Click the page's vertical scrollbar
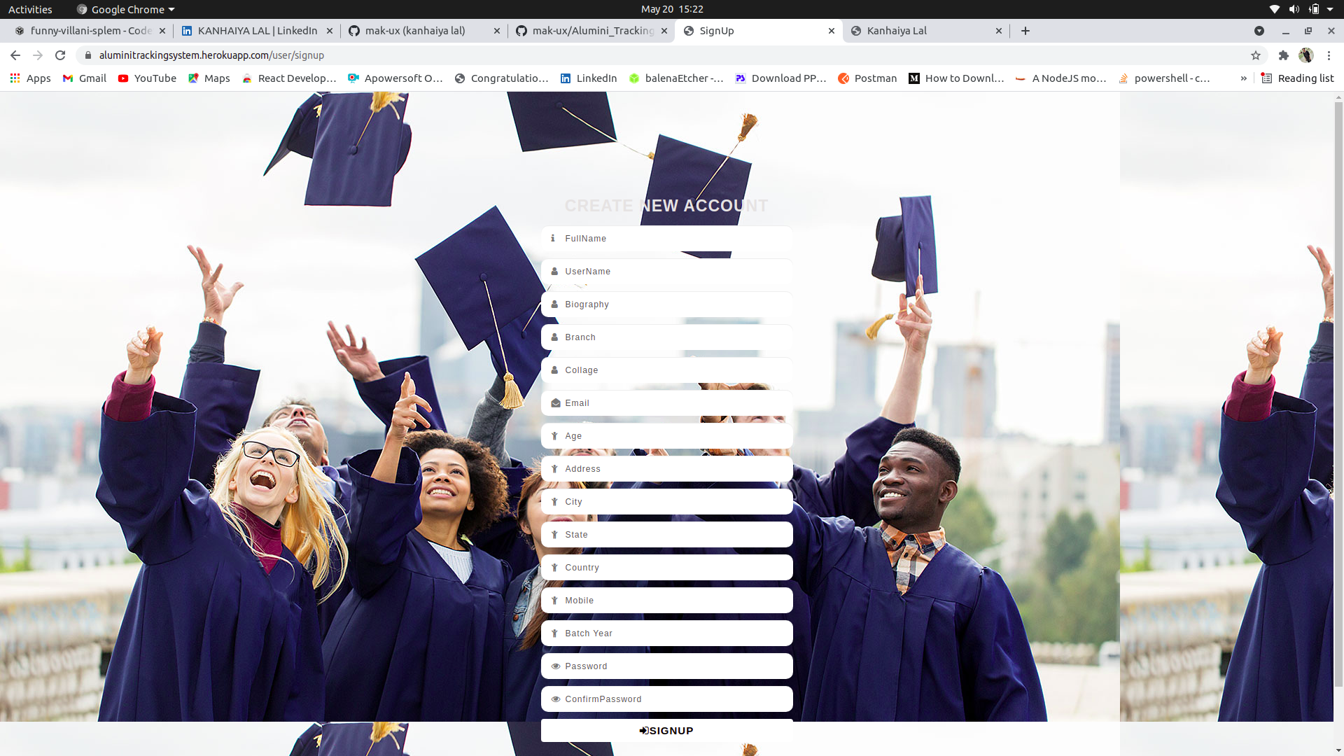Viewport: 1344px width, 756px height. (x=1338, y=392)
